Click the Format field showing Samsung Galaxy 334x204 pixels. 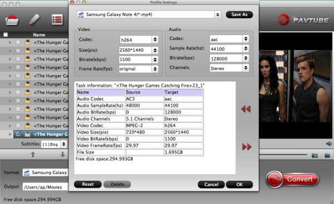(x=46, y=172)
